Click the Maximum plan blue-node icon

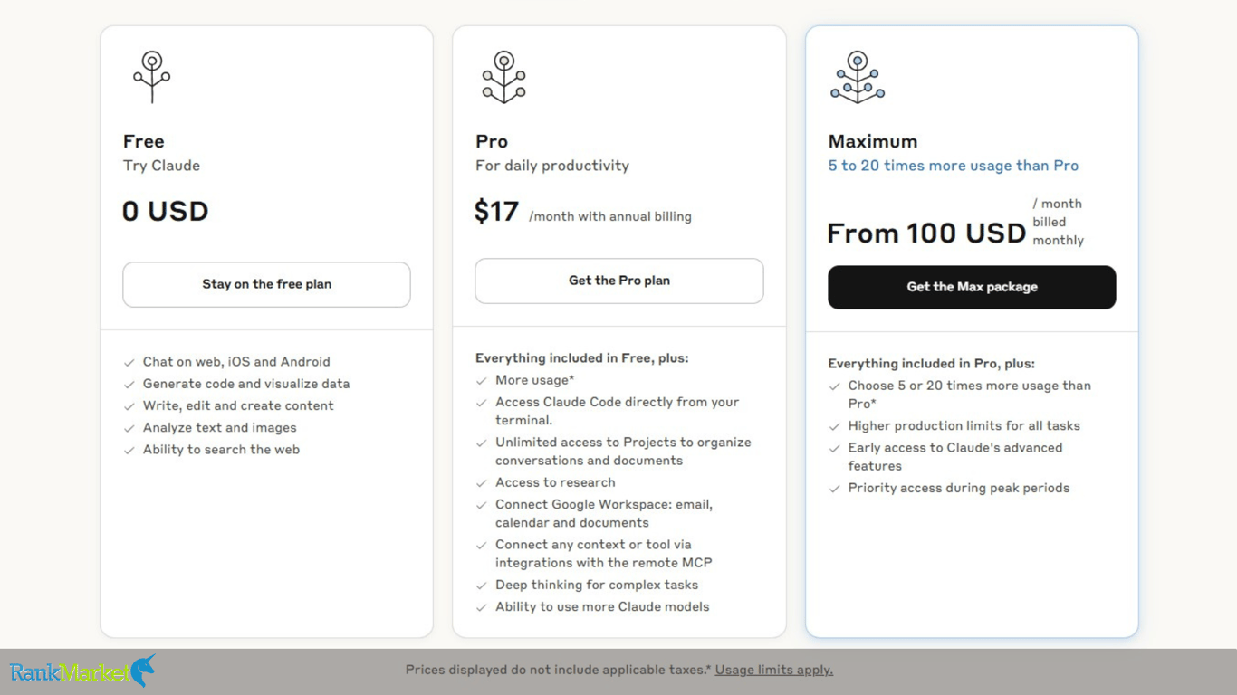(858, 77)
